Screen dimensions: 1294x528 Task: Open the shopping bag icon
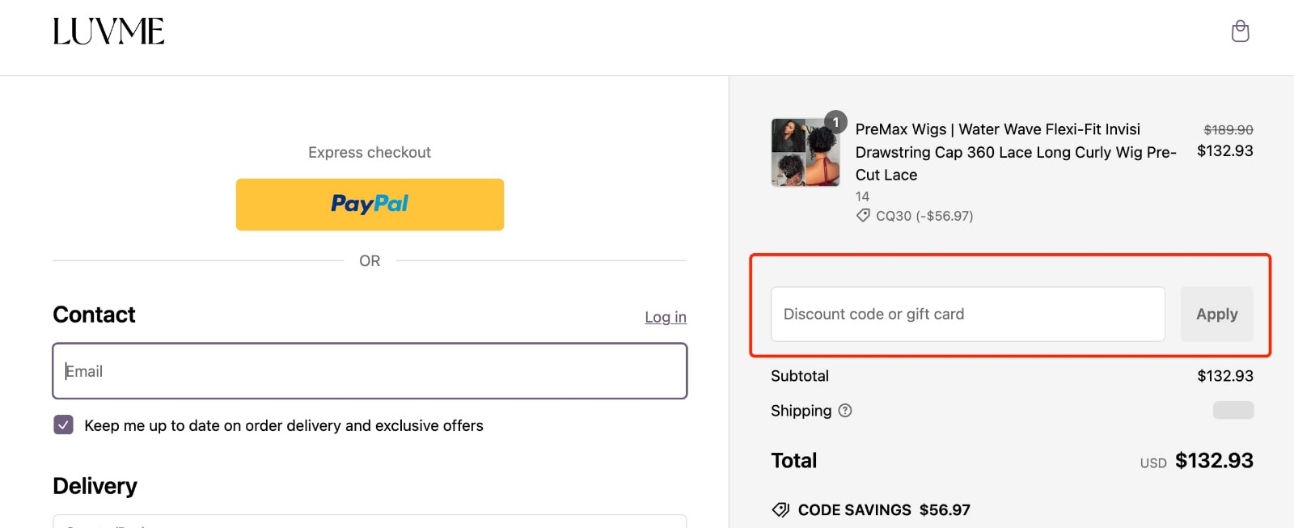click(1240, 31)
